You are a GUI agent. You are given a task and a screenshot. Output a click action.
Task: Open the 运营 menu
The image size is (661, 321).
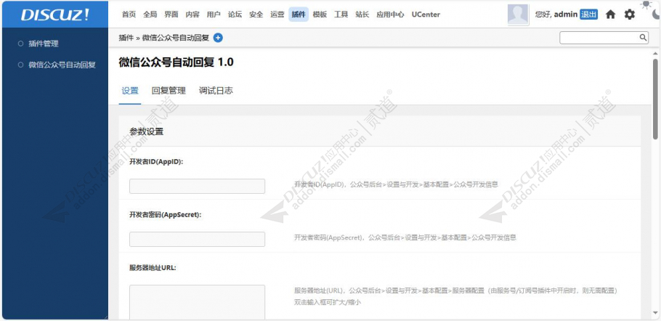[x=277, y=15]
